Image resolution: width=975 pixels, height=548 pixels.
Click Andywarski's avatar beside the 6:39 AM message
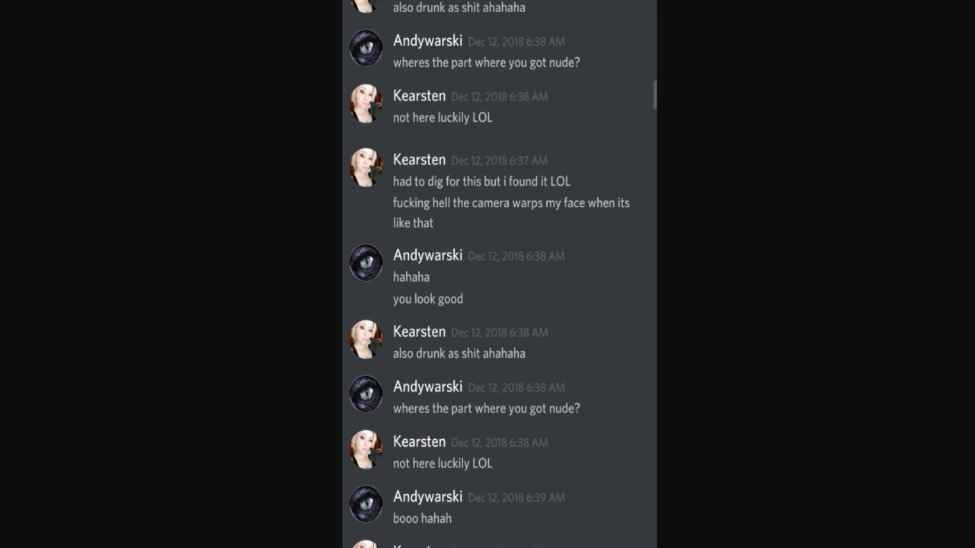coord(366,504)
